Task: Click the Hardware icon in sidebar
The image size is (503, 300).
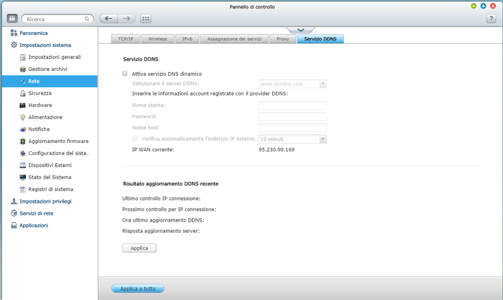Action: [x=23, y=105]
